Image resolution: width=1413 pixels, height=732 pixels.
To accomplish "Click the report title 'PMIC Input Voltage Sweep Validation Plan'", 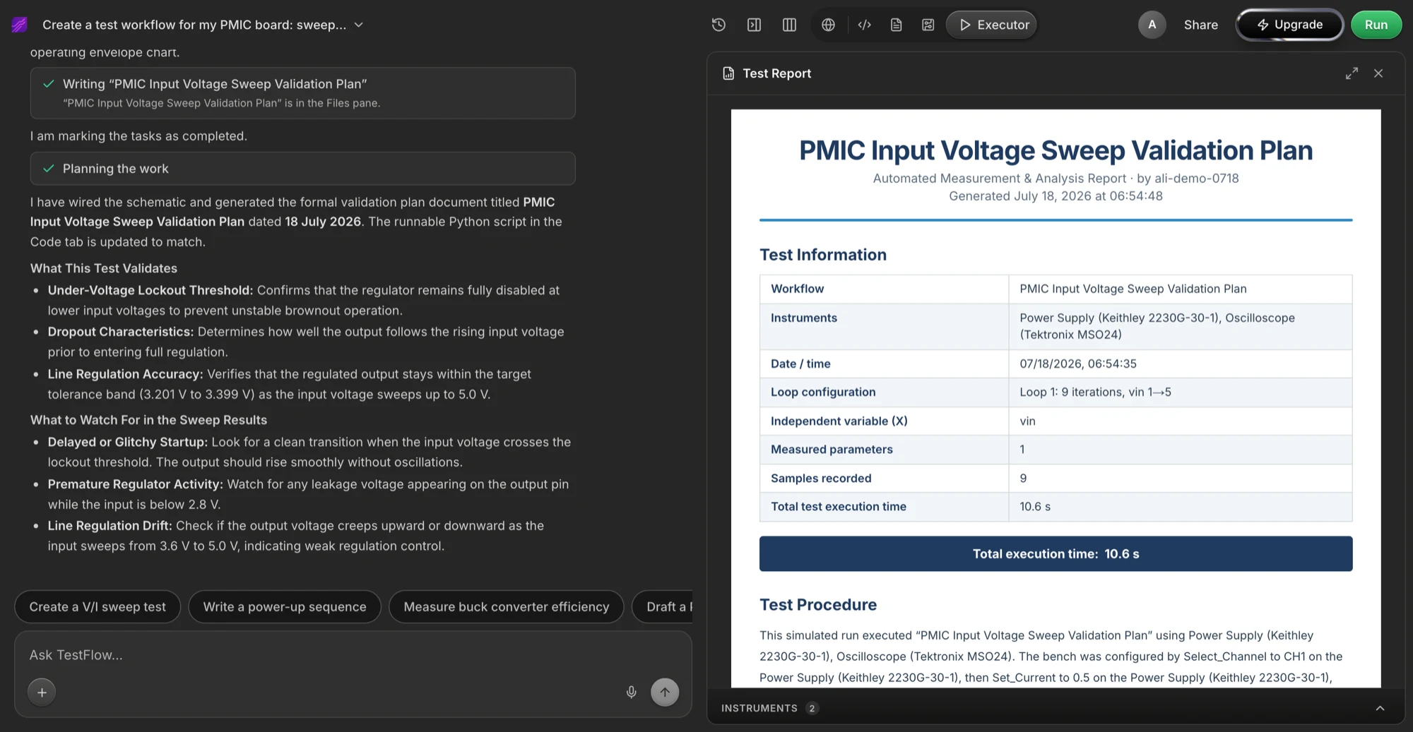I will coord(1056,150).
